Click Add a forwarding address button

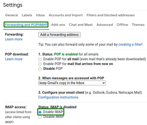tap(60, 35)
